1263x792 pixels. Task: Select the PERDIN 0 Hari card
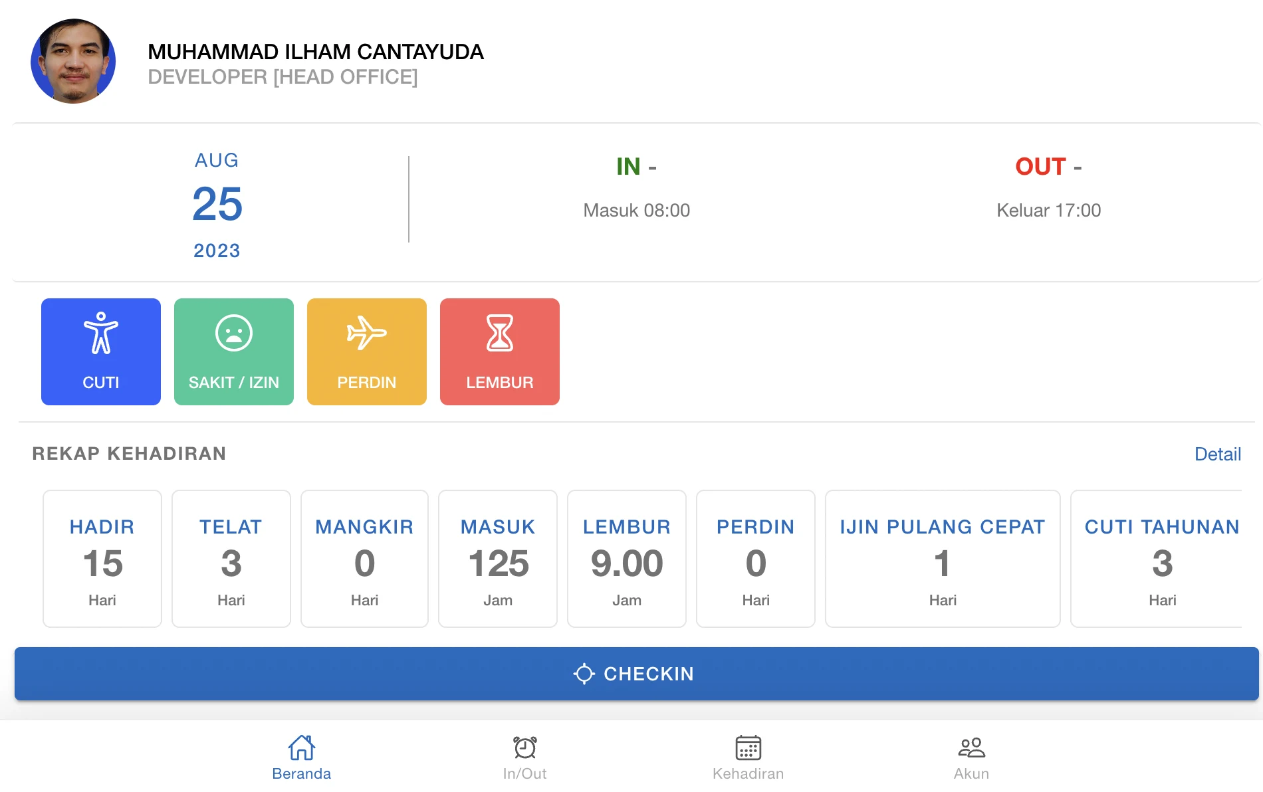pyautogui.click(x=756, y=559)
